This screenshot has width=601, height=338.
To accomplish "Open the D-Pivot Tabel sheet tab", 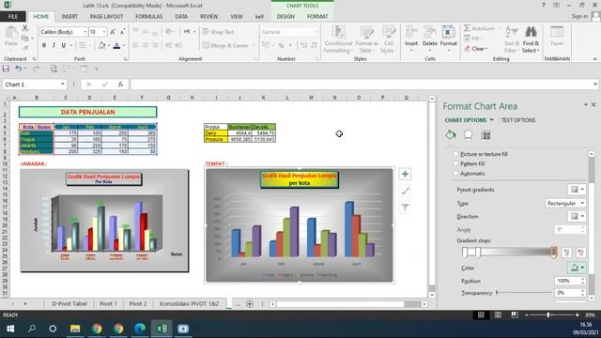I will pyautogui.click(x=69, y=304).
